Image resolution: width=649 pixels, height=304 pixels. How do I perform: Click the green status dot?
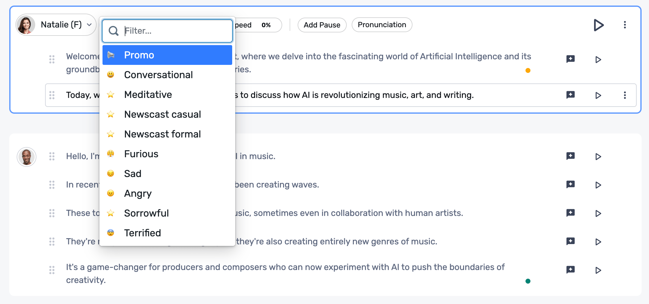[x=528, y=281]
